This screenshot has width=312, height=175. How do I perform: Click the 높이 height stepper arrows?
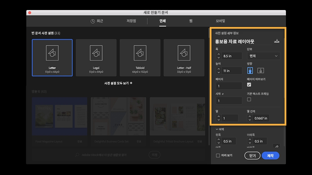coord(219,71)
